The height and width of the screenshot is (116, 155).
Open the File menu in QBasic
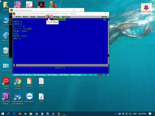tap(18, 17)
